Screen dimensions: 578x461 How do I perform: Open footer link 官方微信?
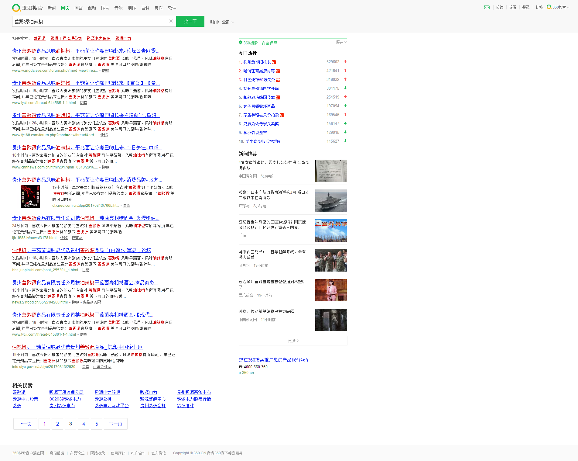pyautogui.click(x=159, y=453)
